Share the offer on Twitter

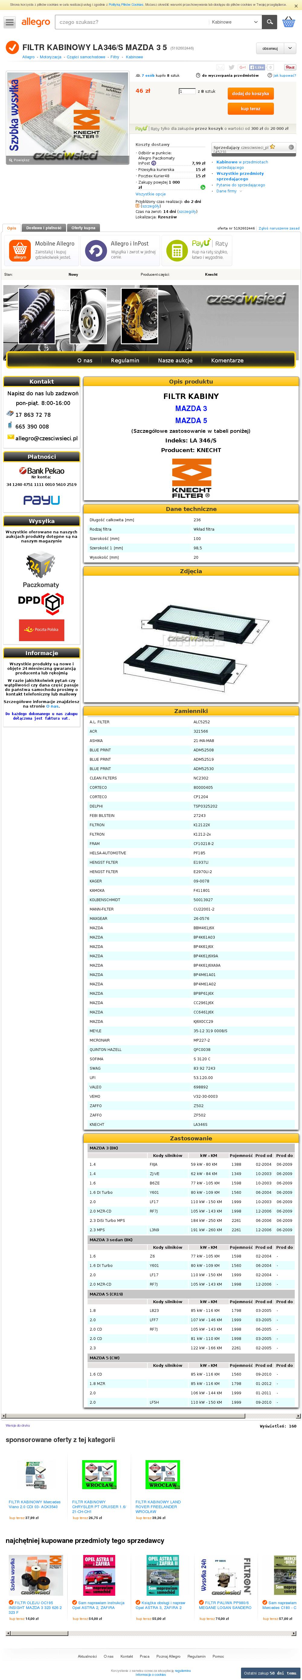(231, 67)
